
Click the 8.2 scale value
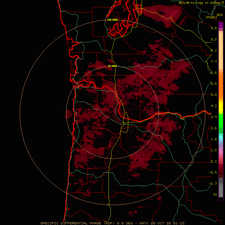click(214, 50)
